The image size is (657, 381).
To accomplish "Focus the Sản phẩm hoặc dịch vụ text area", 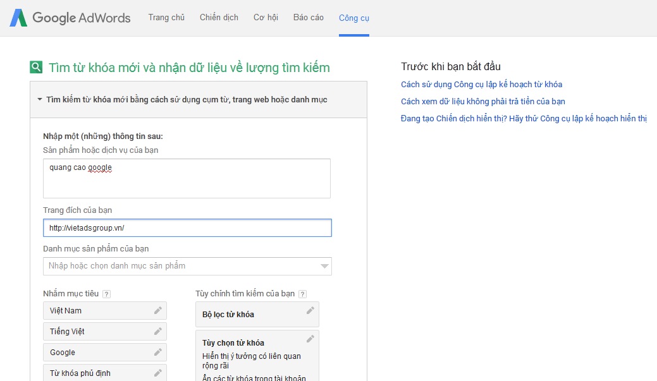I will 187,178.
